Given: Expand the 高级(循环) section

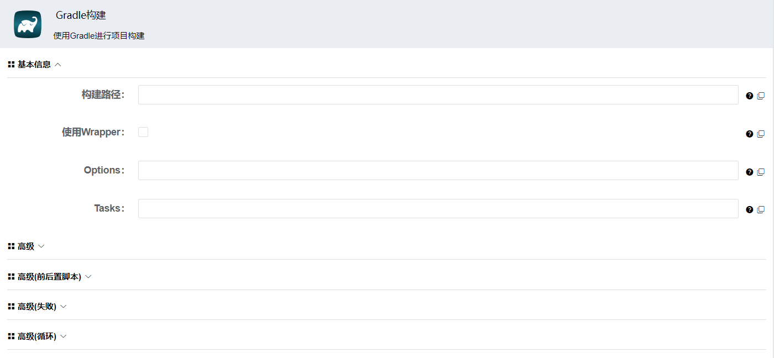Looking at the screenshot, I should [63, 336].
